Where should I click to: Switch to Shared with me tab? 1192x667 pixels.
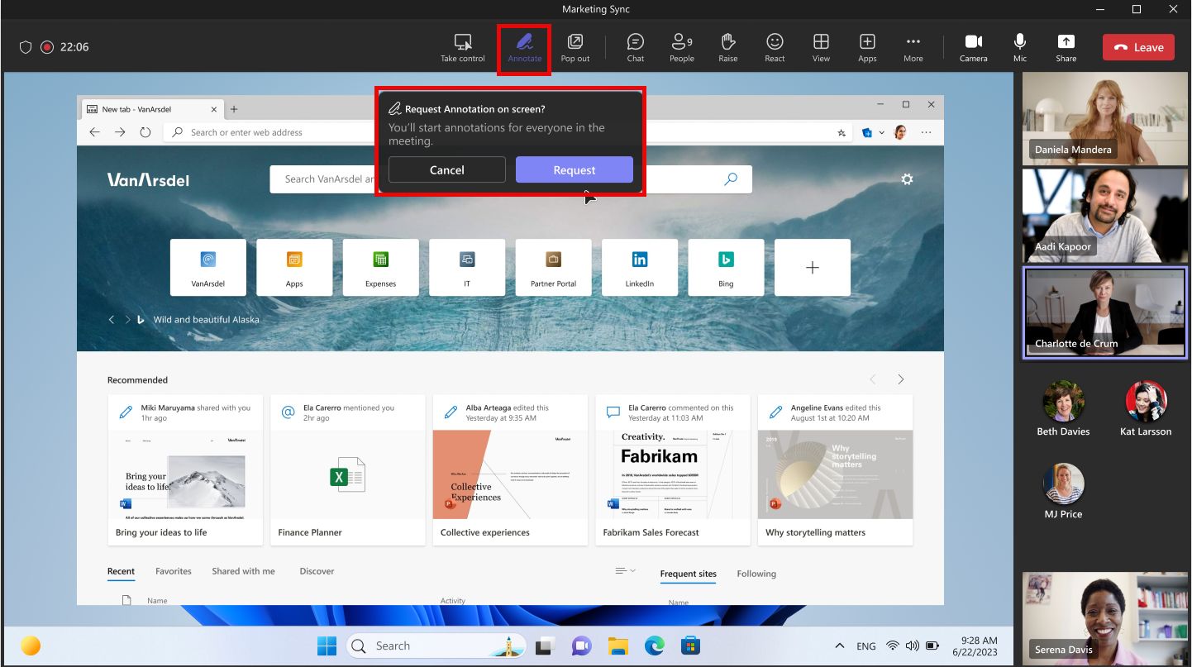coord(243,571)
